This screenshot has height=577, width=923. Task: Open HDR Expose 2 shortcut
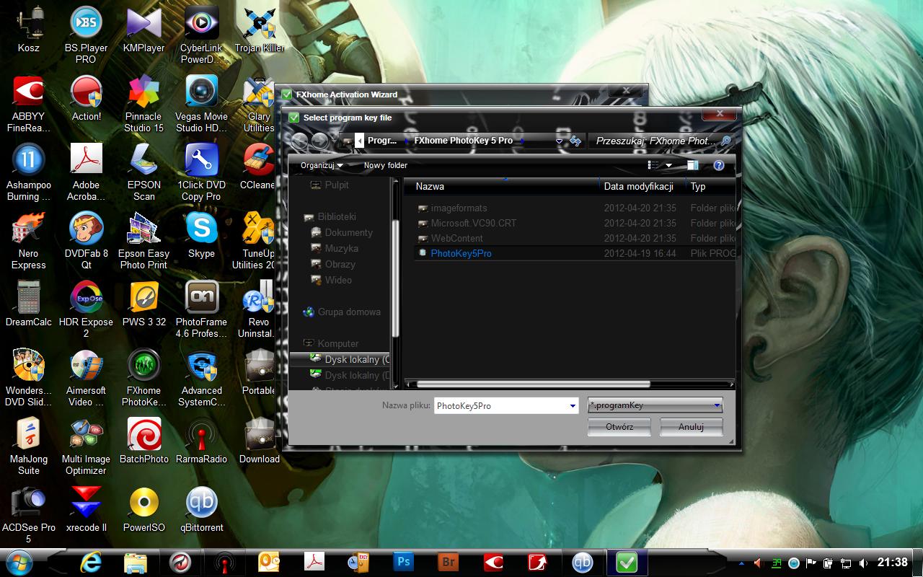coord(86,309)
